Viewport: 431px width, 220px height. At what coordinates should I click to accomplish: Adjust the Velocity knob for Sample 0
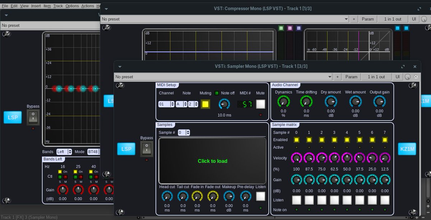[296, 158]
